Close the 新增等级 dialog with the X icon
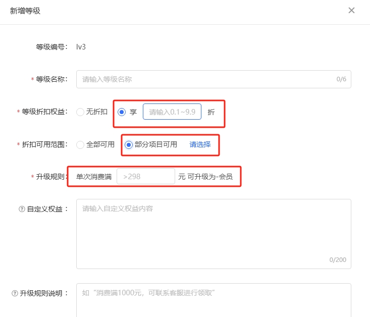Image resolution: width=370 pixels, height=317 pixels. point(351,11)
